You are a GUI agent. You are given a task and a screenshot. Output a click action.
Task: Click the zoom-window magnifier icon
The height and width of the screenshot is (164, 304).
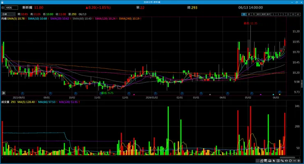[266, 161]
